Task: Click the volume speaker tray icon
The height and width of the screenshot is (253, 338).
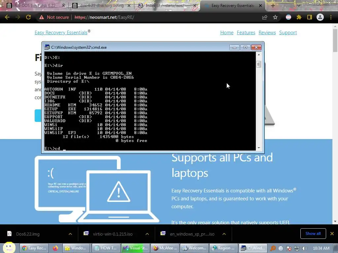Action: pos(305,248)
